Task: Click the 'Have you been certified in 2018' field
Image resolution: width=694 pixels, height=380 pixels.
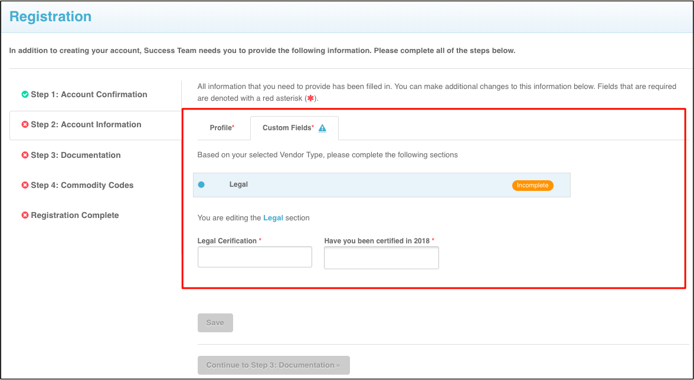Action: pyautogui.click(x=381, y=257)
